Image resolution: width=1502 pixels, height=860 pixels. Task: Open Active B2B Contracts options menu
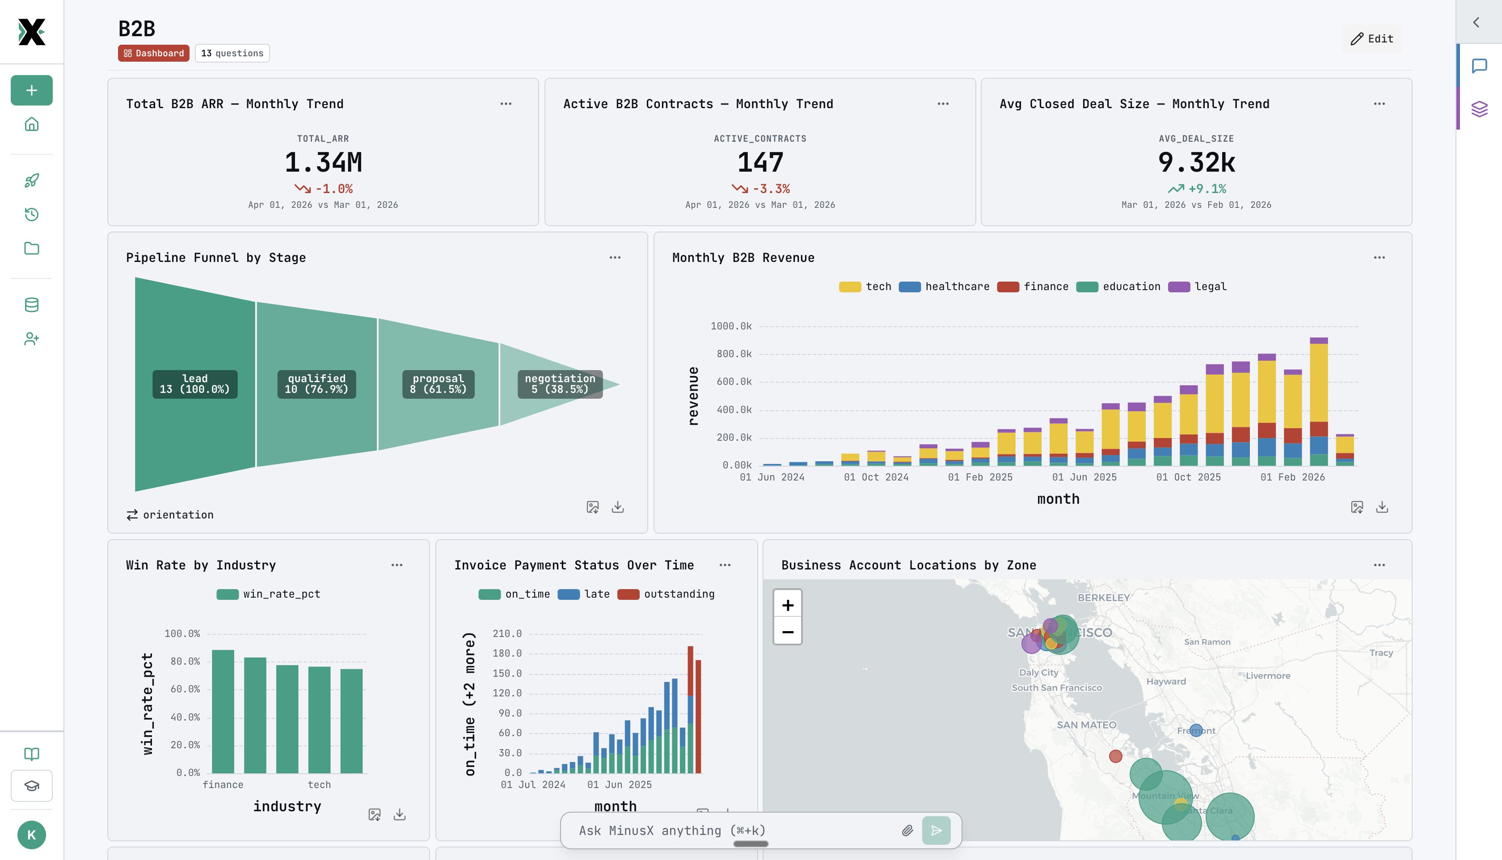943,104
